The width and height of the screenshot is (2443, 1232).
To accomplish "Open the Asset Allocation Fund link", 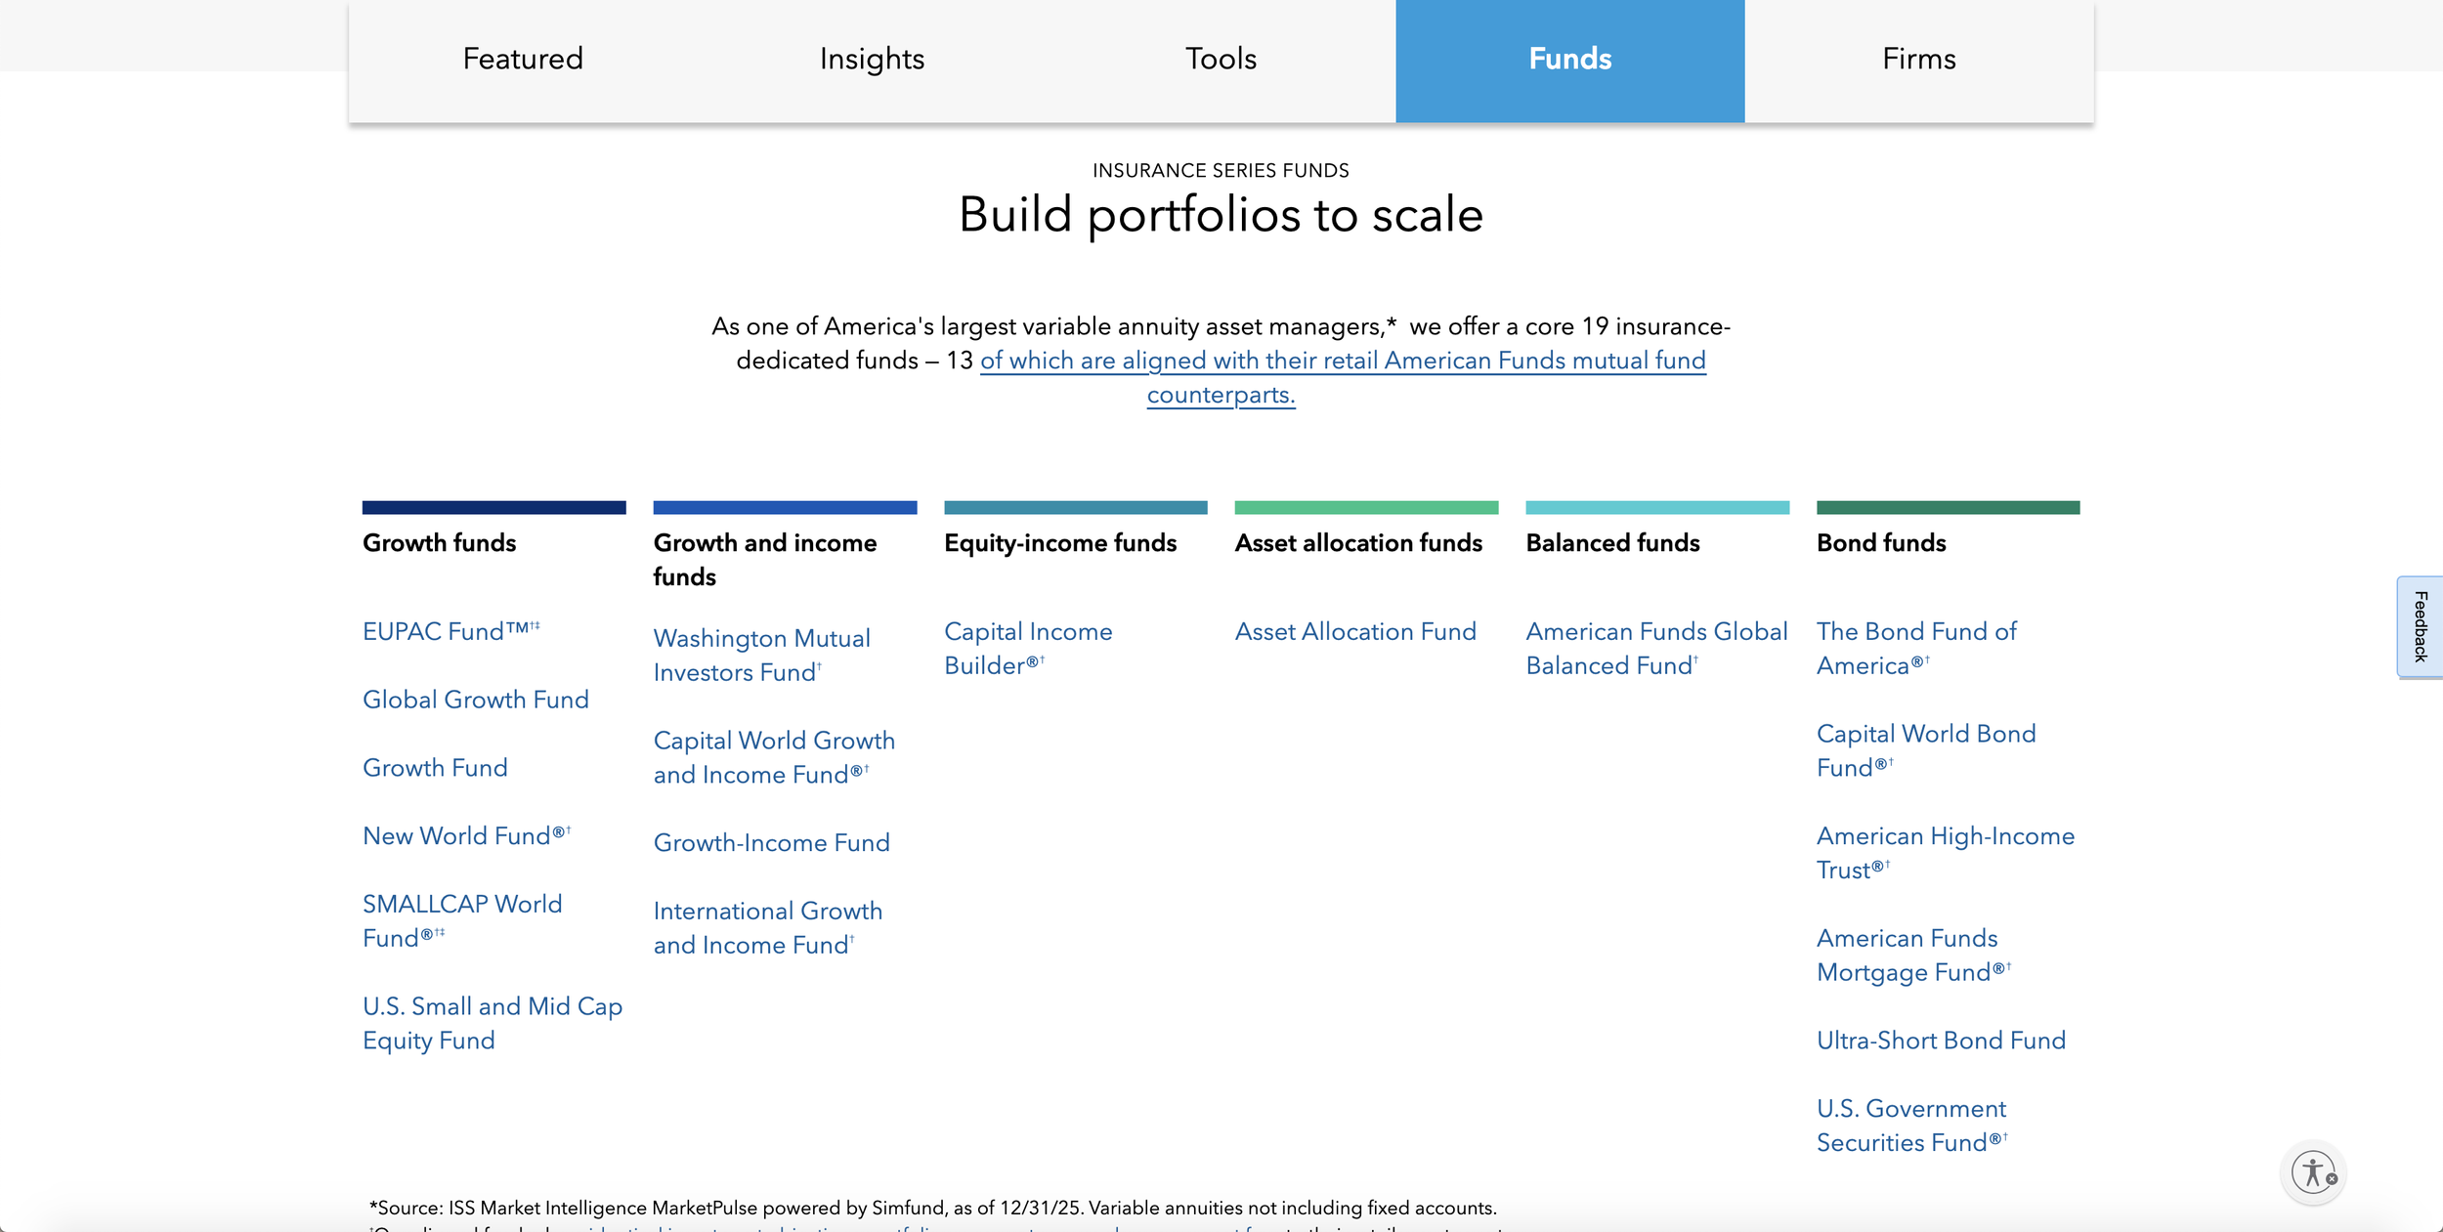I will (1355, 631).
